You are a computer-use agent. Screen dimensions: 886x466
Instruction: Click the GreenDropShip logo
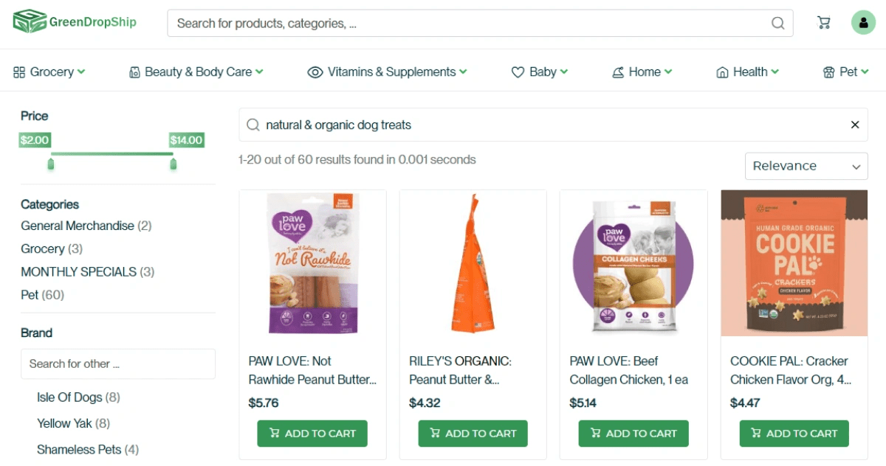[74, 22]
